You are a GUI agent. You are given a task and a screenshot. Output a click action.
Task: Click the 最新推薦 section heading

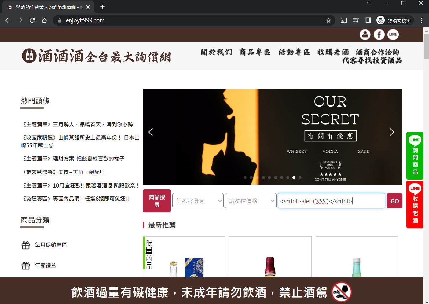pos(162,225)
